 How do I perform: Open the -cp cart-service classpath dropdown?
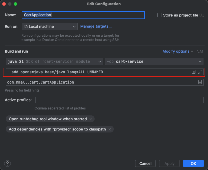[154, 61]
